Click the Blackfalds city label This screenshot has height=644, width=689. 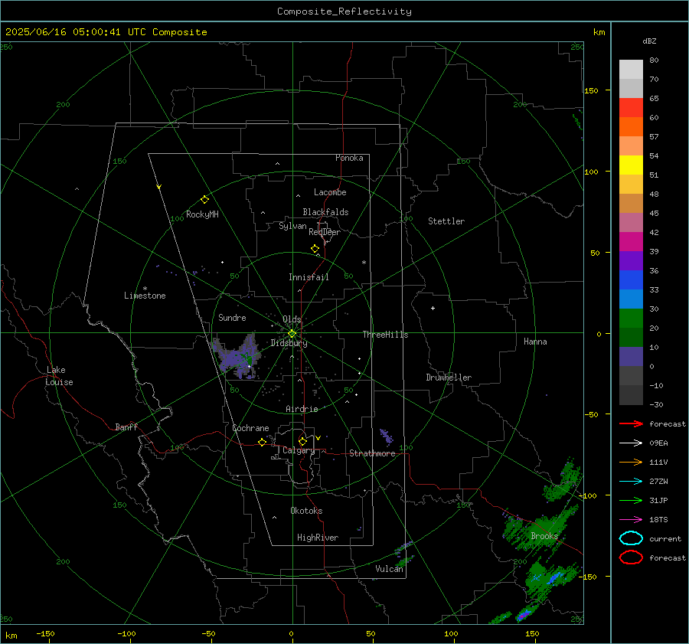point(325,212)
